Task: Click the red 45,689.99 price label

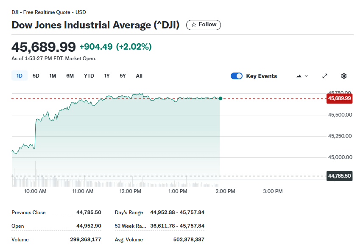Action: click(339, 98)
